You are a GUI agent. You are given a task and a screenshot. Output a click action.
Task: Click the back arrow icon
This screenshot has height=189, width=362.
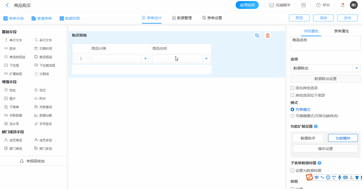7,5
